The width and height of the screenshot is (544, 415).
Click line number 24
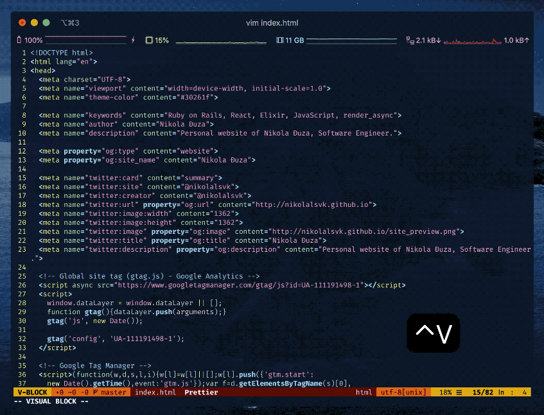click(22, 267)
